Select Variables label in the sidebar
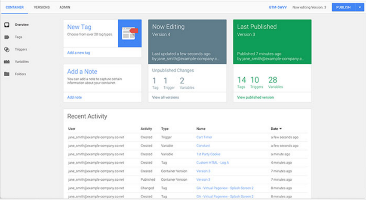Screen dimensions: 366x200 coord(22,62)
